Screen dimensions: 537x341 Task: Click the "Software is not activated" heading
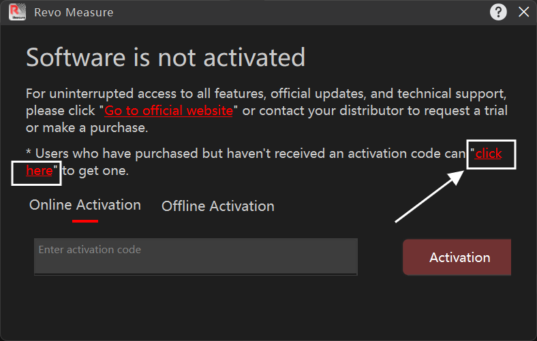[166, 57]
